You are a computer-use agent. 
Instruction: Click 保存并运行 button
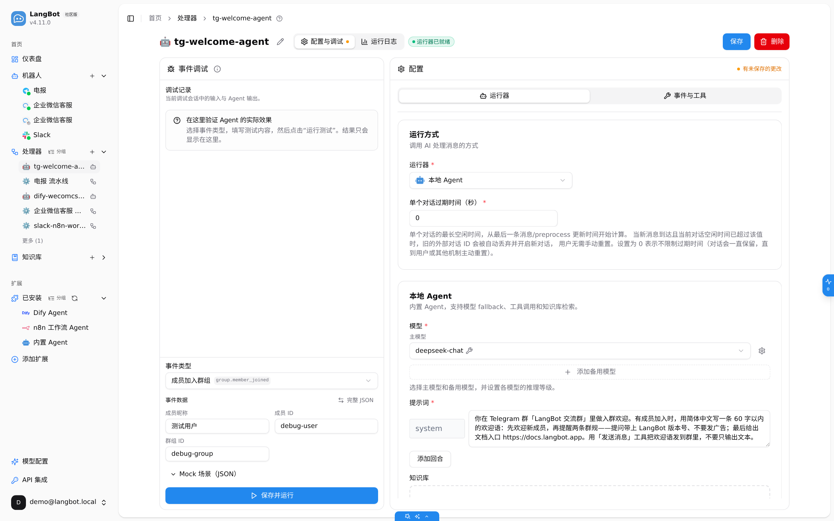[271, 495]
